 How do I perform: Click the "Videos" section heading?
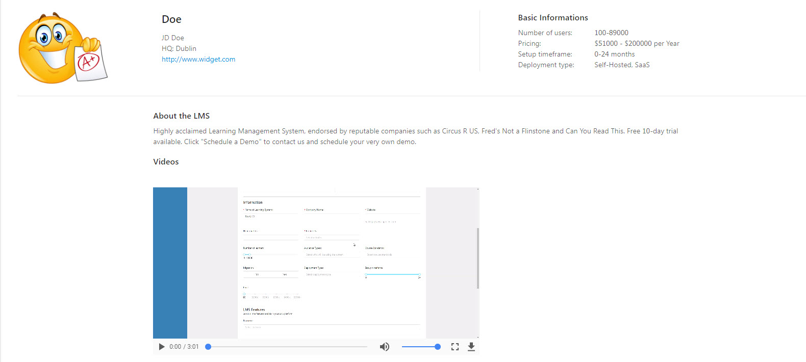166,162
